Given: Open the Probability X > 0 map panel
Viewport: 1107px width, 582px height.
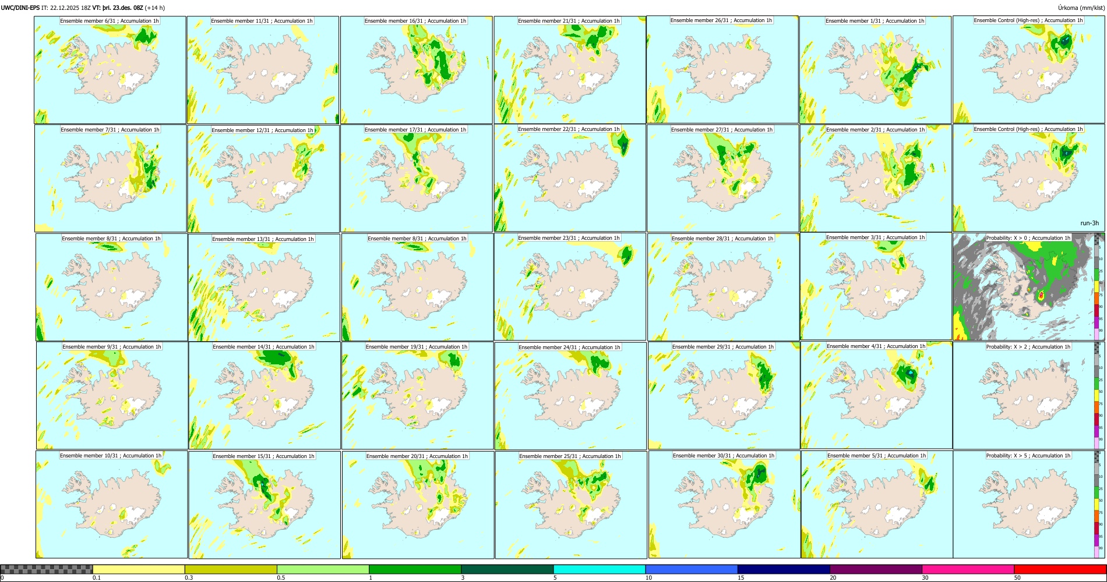Looking at the screenshot, I should (1029, 287).
